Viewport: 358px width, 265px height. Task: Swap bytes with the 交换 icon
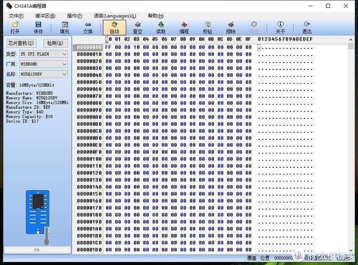tap(88, 27)
